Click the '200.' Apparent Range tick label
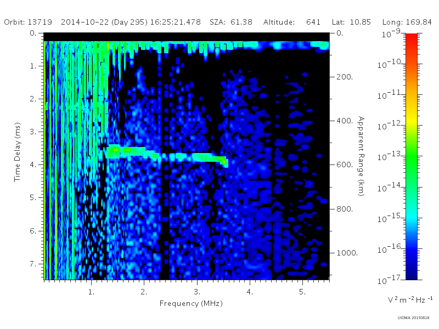Viewport: 439px width, 329px height. [x=345, y=77]
